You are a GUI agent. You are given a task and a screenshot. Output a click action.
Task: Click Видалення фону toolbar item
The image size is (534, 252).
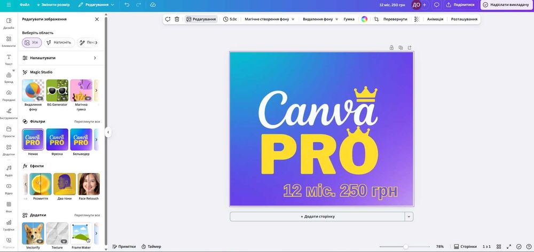[x=320, y=19]
